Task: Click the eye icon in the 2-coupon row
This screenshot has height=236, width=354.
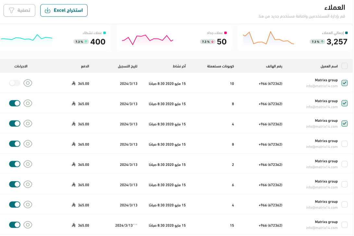Action: [x=28, y=164]
